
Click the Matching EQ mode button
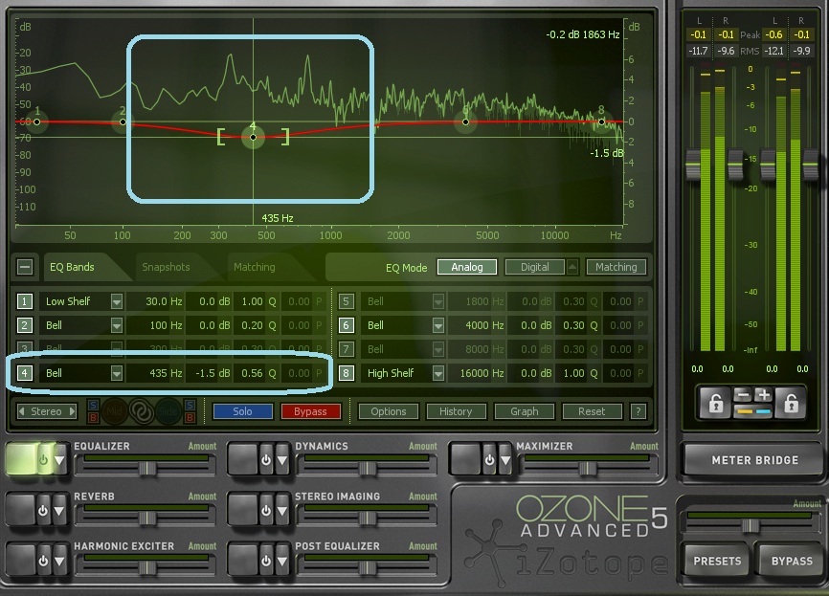click(616, 267)
